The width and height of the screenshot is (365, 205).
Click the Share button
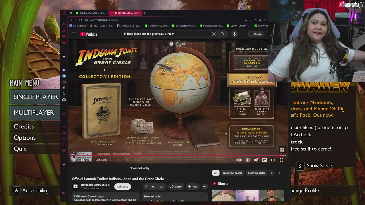click(x=175, y=186)
